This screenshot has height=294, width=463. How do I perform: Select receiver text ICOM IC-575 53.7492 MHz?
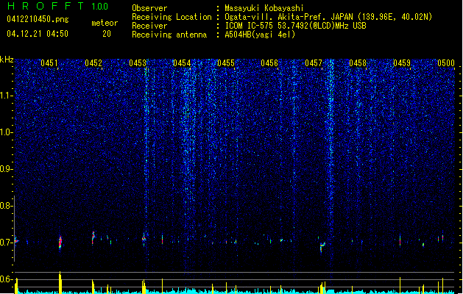[295, 26]
